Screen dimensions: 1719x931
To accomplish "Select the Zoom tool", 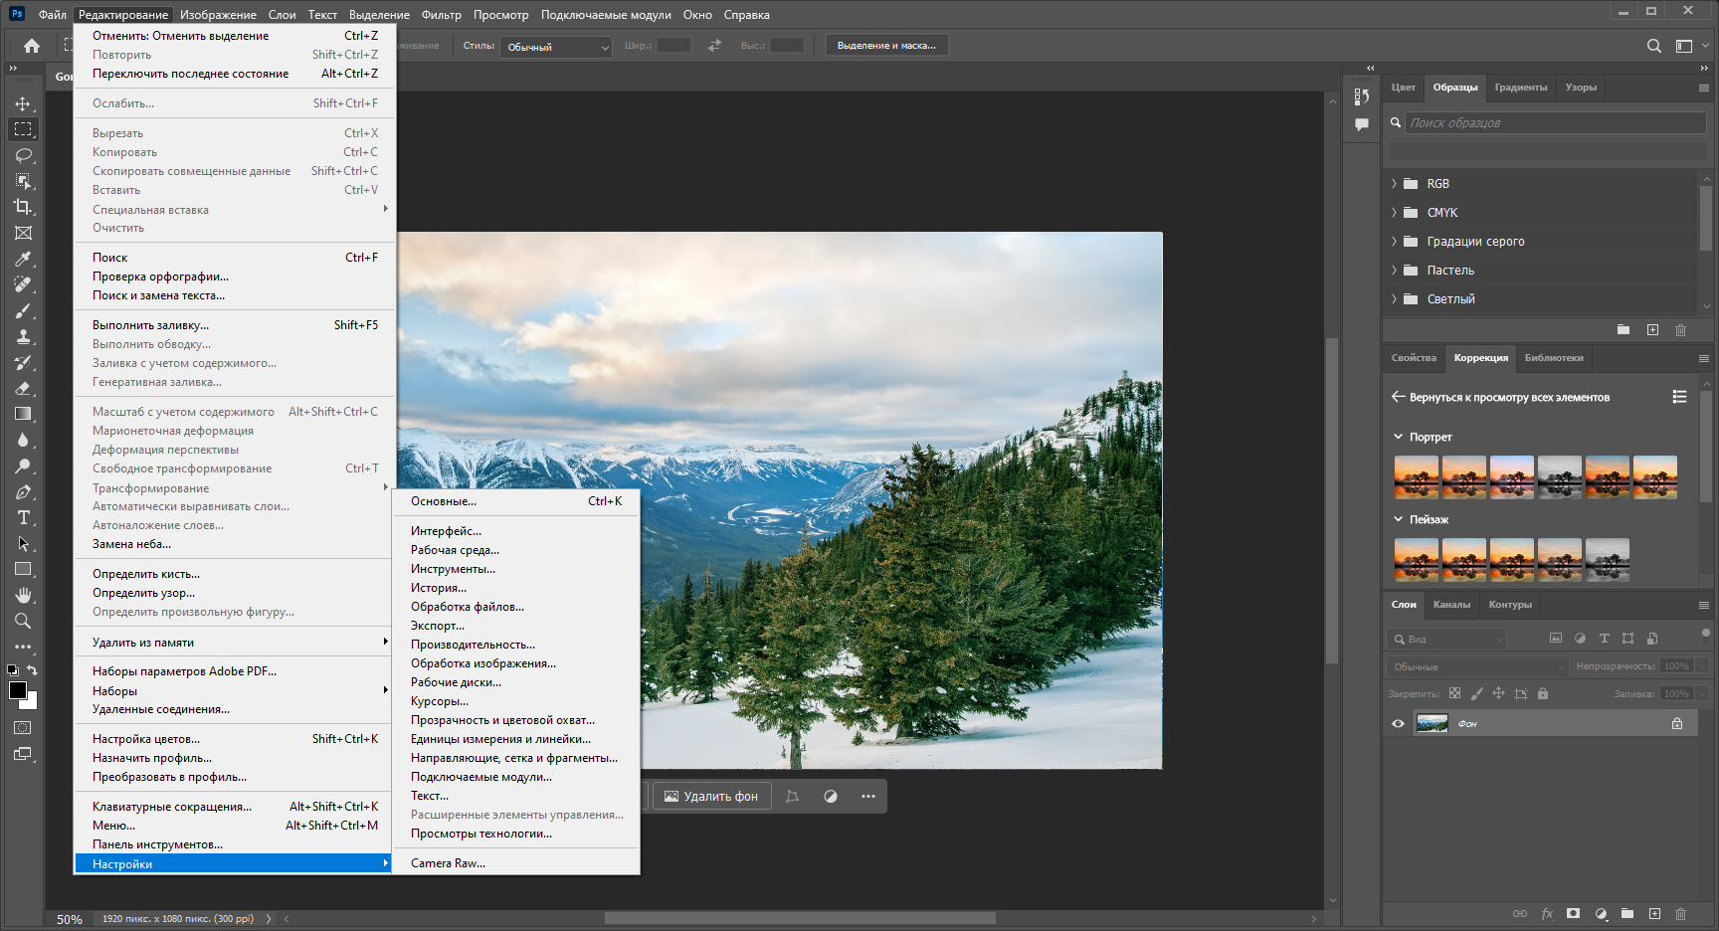I will tap(23, 621).
